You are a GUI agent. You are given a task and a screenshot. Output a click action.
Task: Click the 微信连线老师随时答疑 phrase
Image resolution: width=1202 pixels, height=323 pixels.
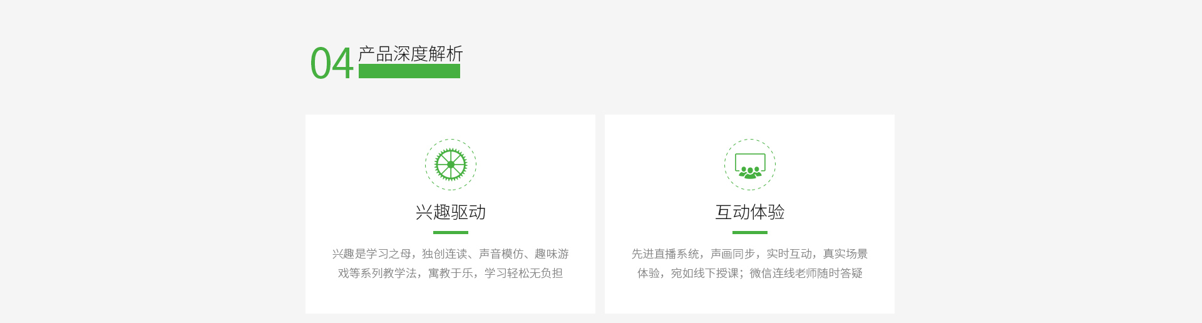coord(806,273)
